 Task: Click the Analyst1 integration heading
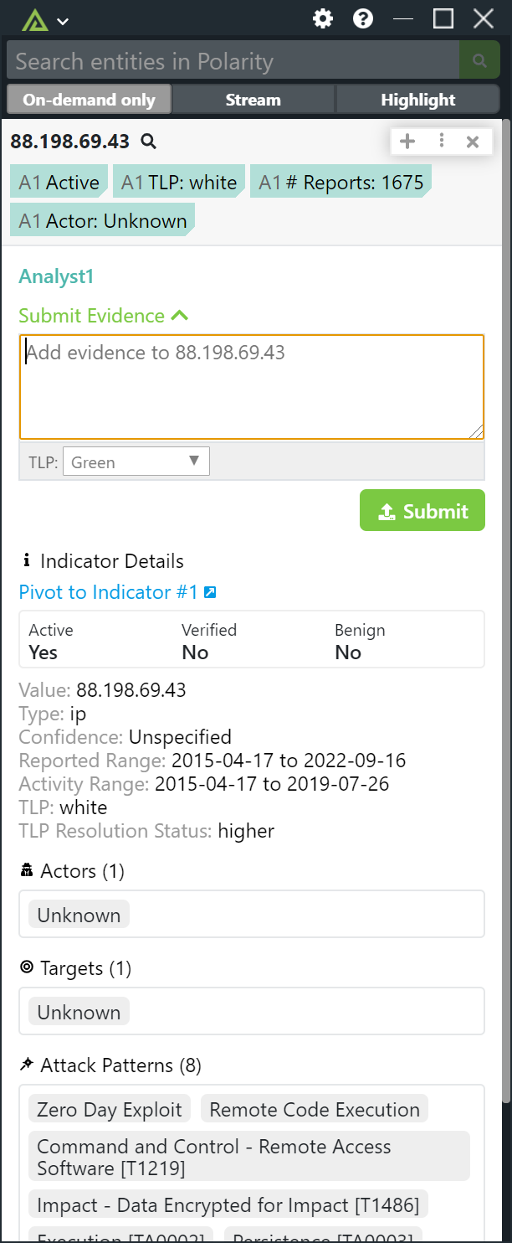click(x=56, y=276)
